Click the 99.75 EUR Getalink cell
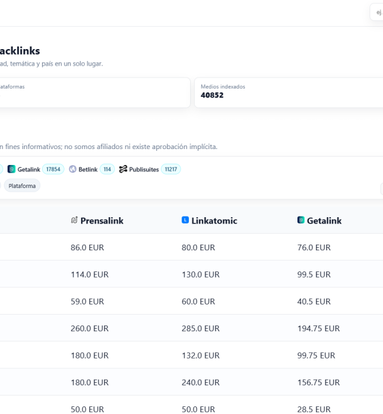The width and height of the screenshot is (383, 414). pos(316,355)
